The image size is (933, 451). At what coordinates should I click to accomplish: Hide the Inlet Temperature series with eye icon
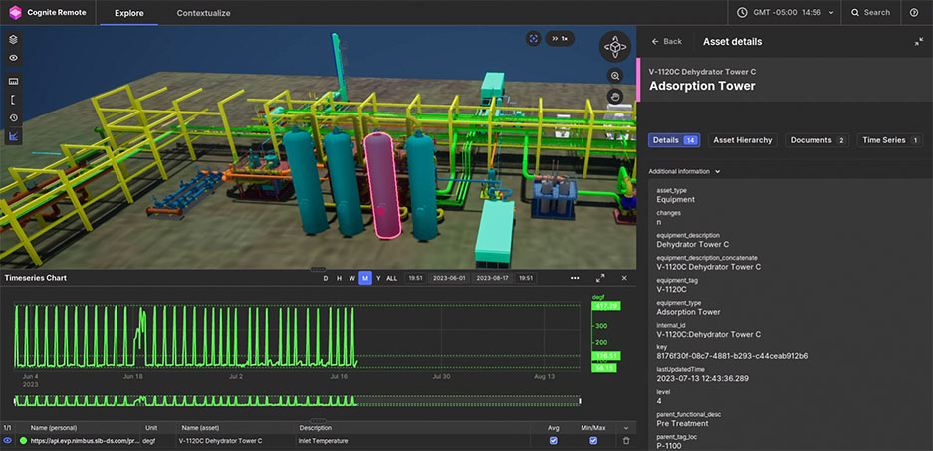pos(8,440)
